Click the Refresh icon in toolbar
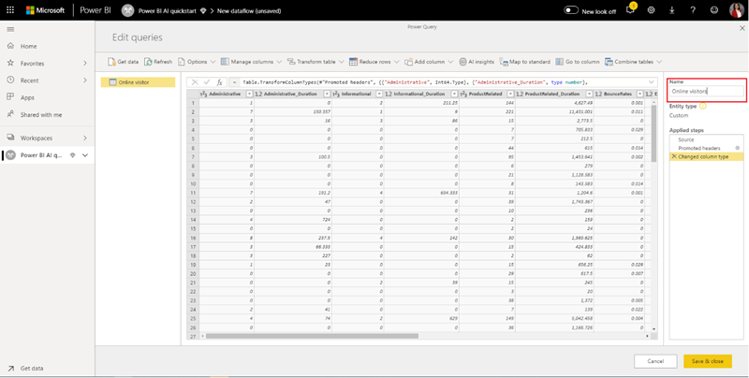Viewport: 749px width, 378px height. [148, 62]
